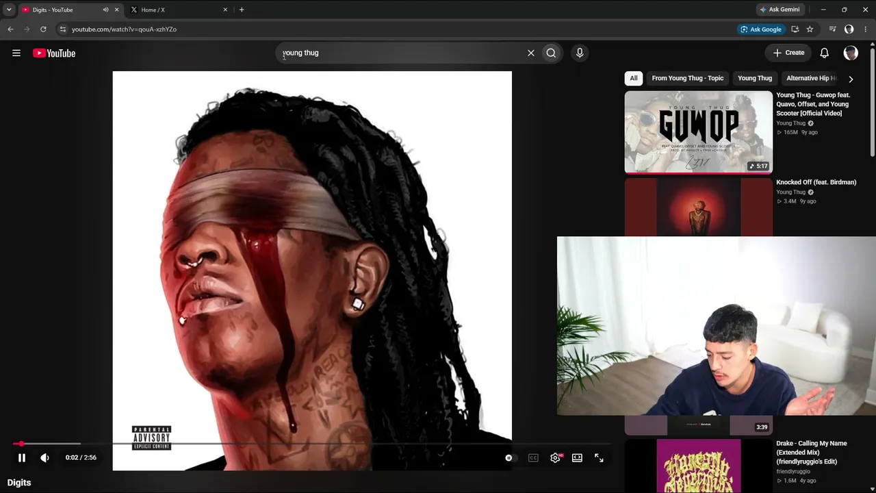Image resolution: width=876 pixels, height=493 pixels.
Task: Bookmark this page with the star
Action: 810,29
